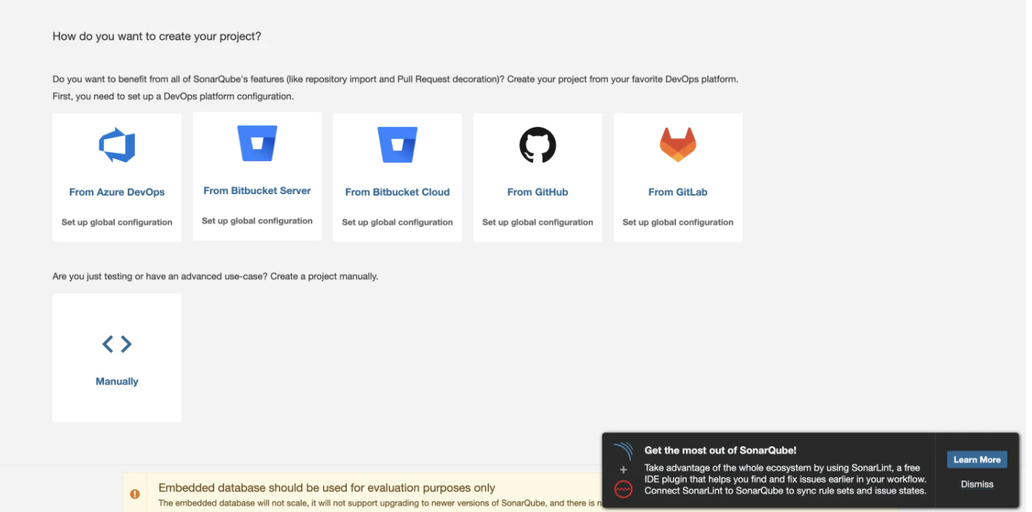Select Manually to create a project

tap(117, 381)
